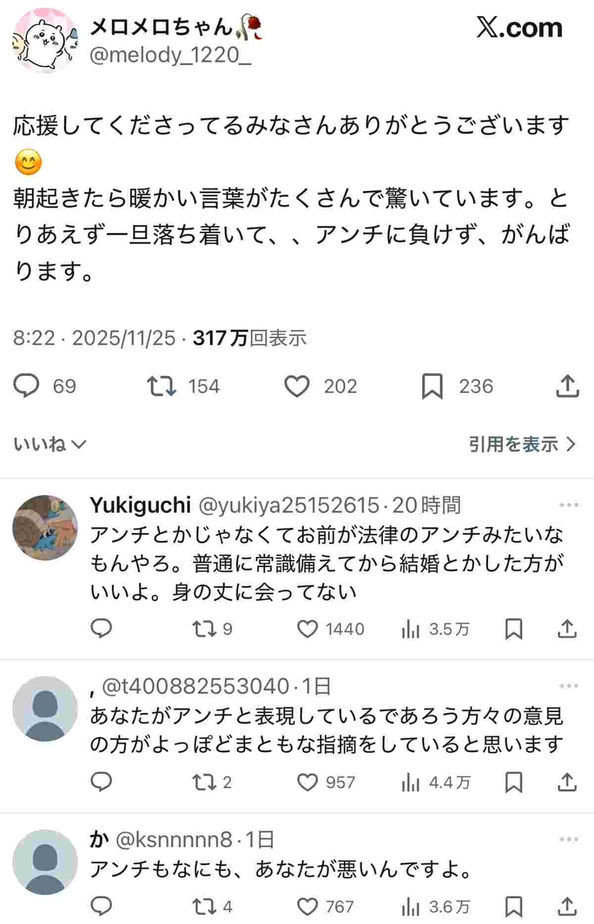Open 引用を表示 quotes link
594x924 pixels.
point(522,444)
